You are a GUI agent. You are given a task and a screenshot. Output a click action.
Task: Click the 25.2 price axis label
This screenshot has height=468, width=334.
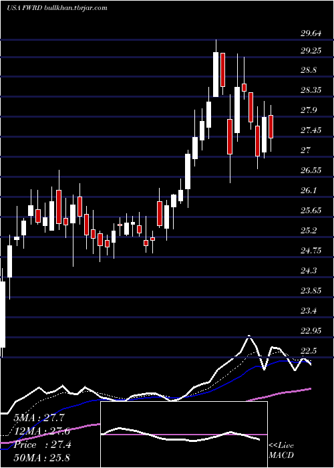[x=309, y=231]
